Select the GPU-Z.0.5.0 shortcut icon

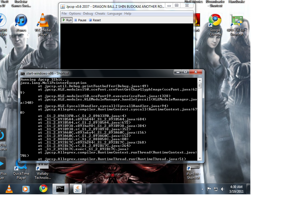point(236,22)
